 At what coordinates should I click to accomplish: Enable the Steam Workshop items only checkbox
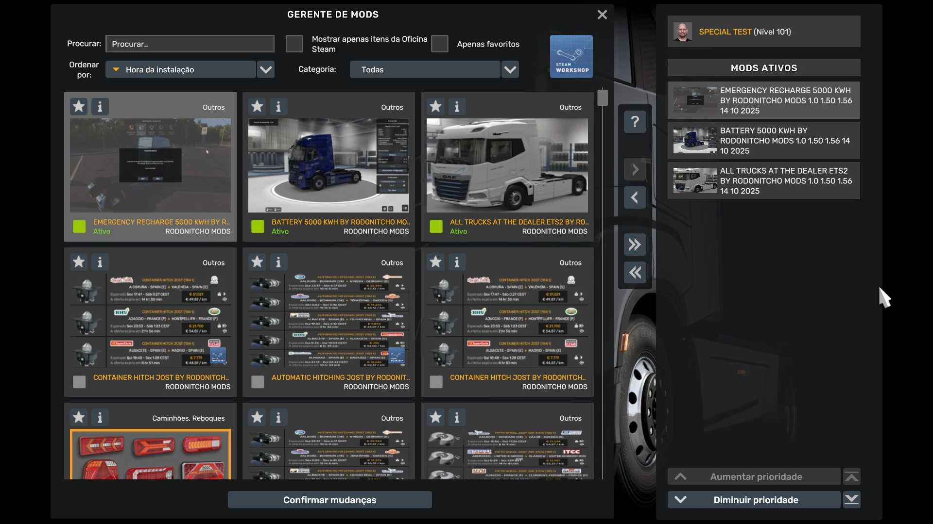(x=294, y=44)
